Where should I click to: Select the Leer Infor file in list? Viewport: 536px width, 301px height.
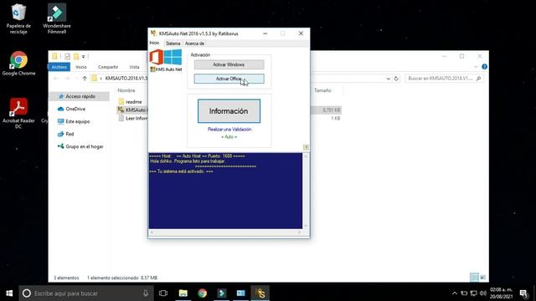[x=132, y=118]
